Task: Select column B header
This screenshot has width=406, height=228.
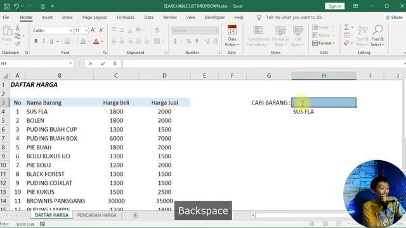Action: click(60, 76)
